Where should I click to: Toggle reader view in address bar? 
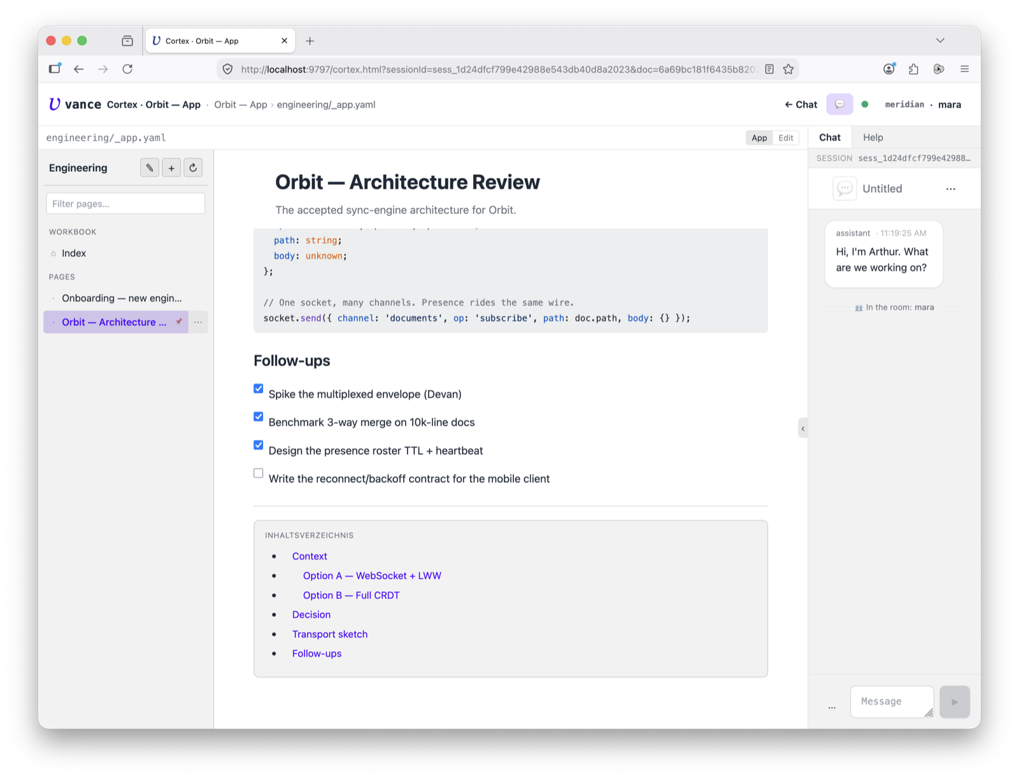tap(769, 69)
